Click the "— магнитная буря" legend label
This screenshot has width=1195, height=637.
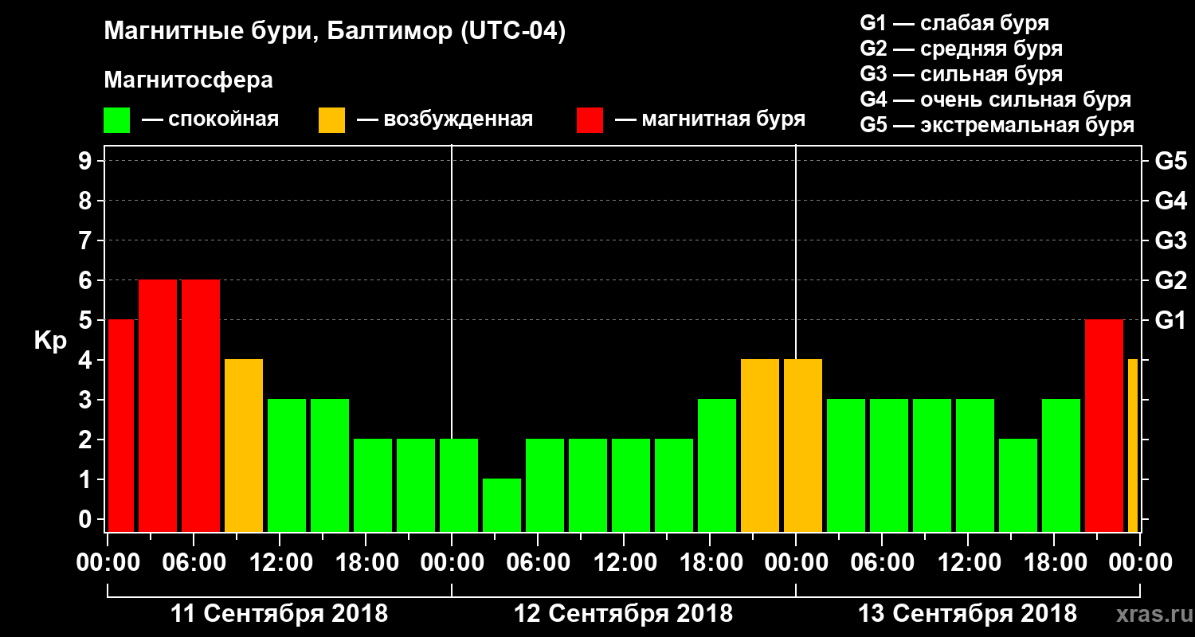(711, 120)
